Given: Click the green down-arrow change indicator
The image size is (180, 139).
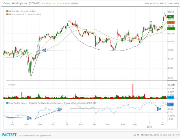Looking at the screenshot, I should 49,3.
